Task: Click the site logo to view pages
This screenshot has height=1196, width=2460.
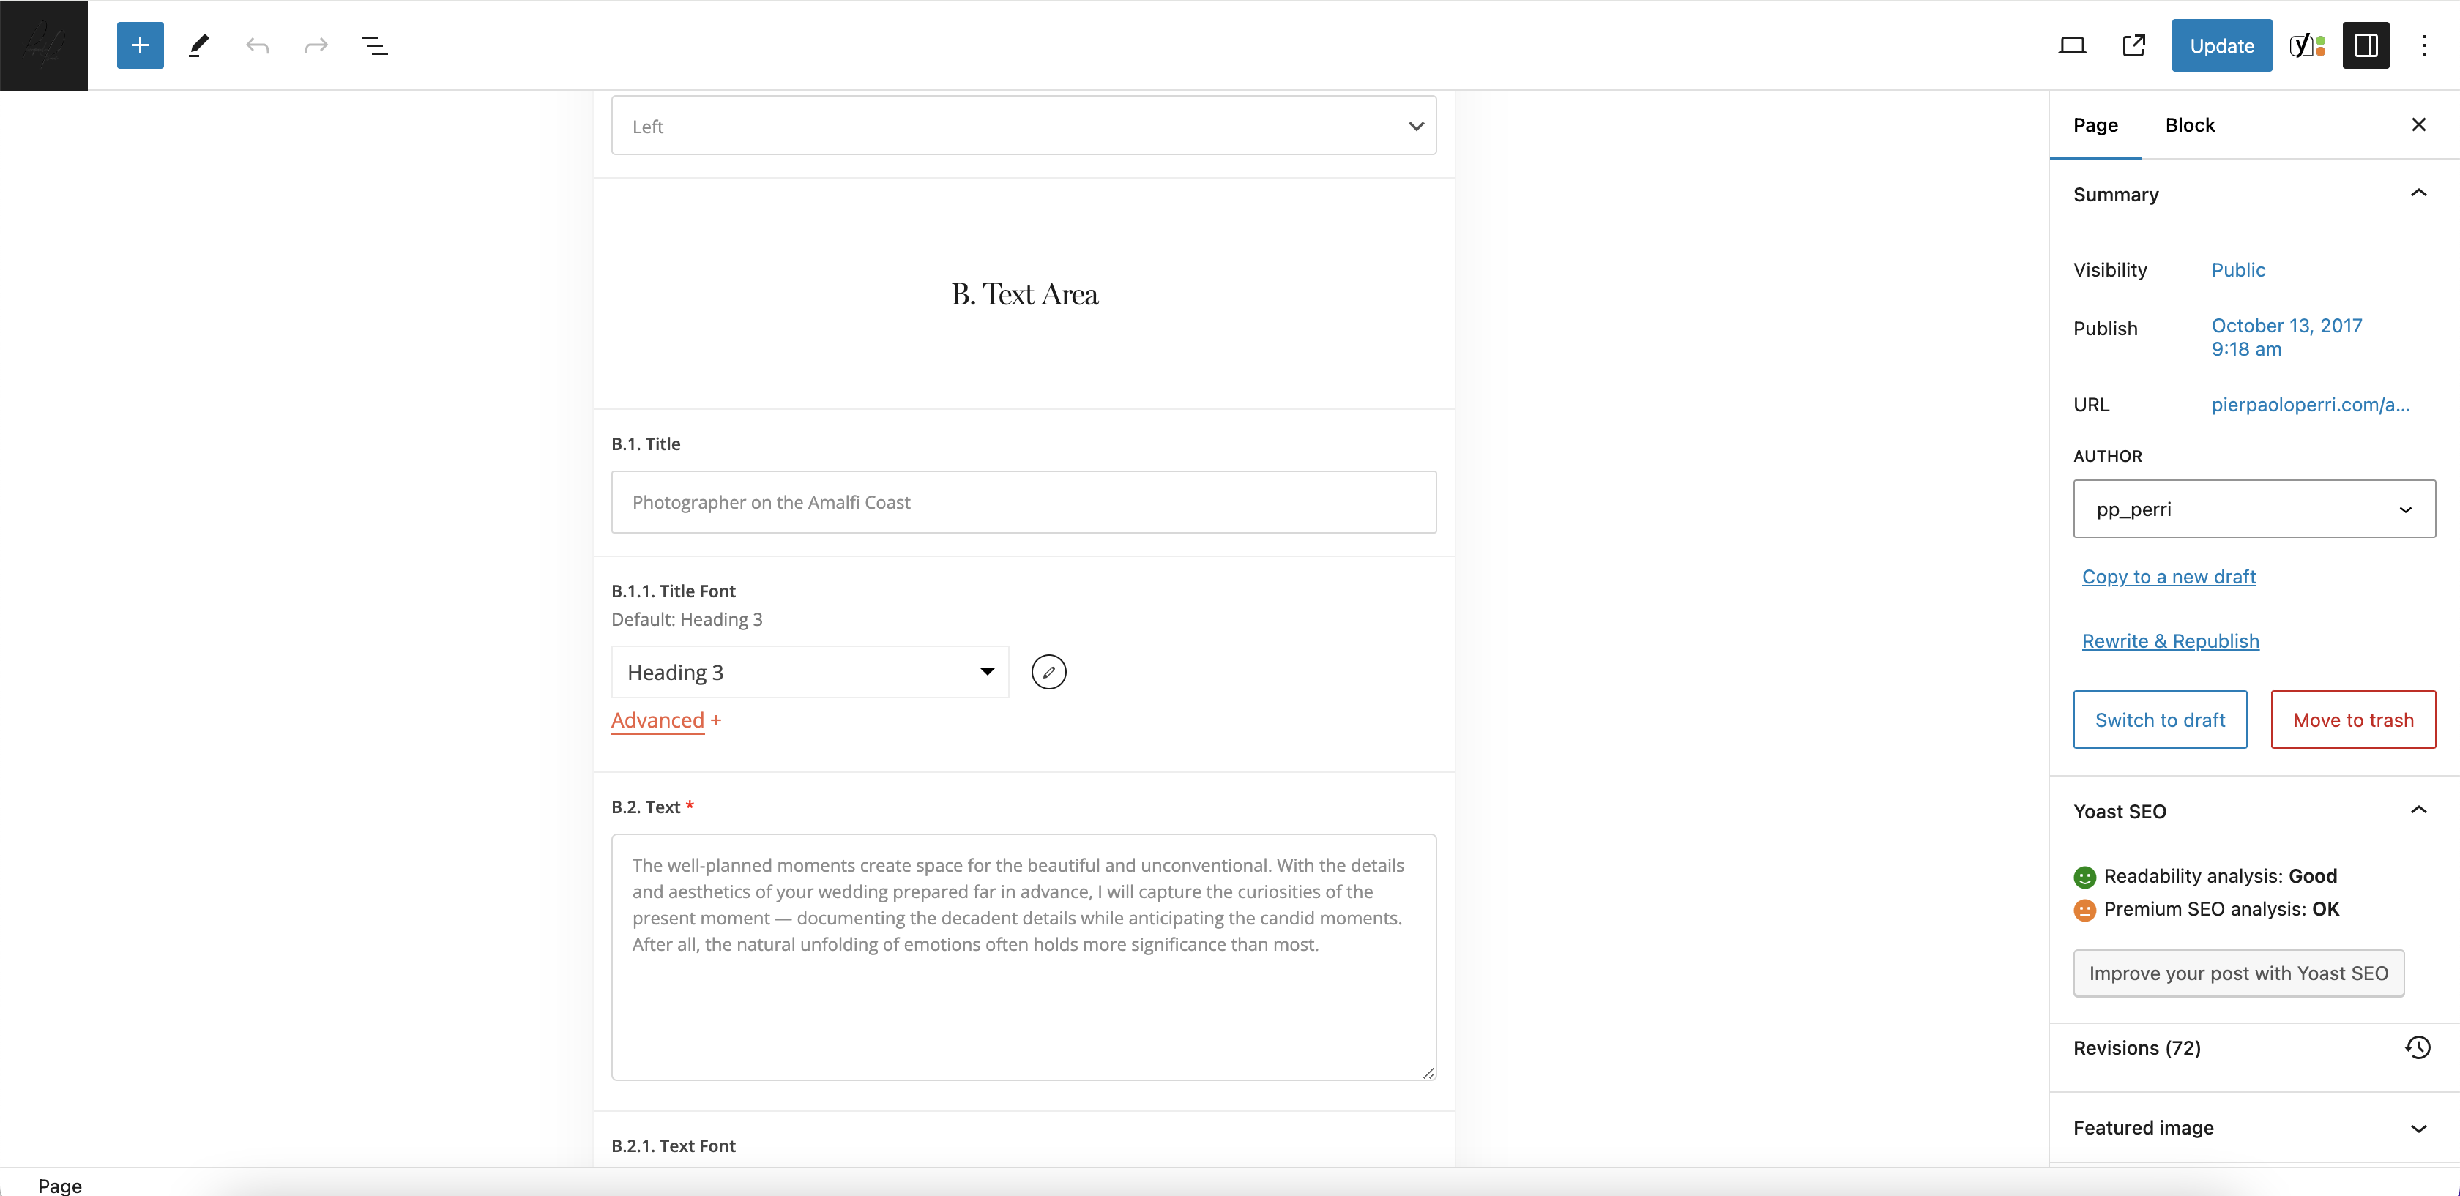Action: (44, 45)
